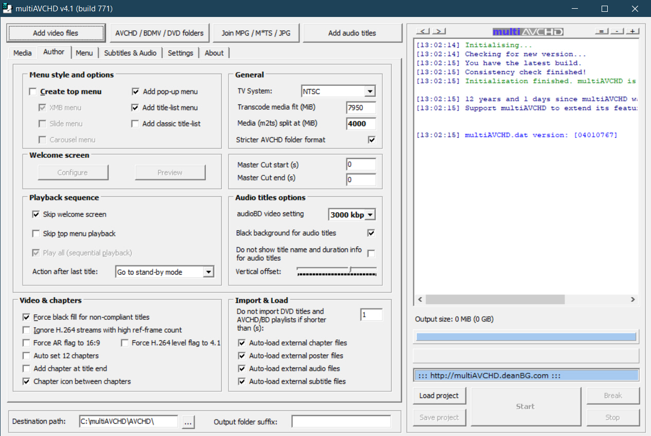
Task: Switch to the Subtitles & Audio tab
Action: point(130,53)
